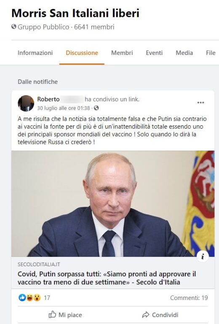219x324 pixels.
Task: Click the globe icon beside the post time
Action: 96,108
